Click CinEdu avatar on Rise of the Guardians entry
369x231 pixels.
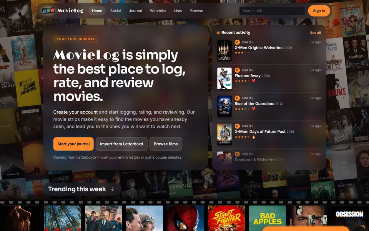pyautogui.click(x=237, y=98)
